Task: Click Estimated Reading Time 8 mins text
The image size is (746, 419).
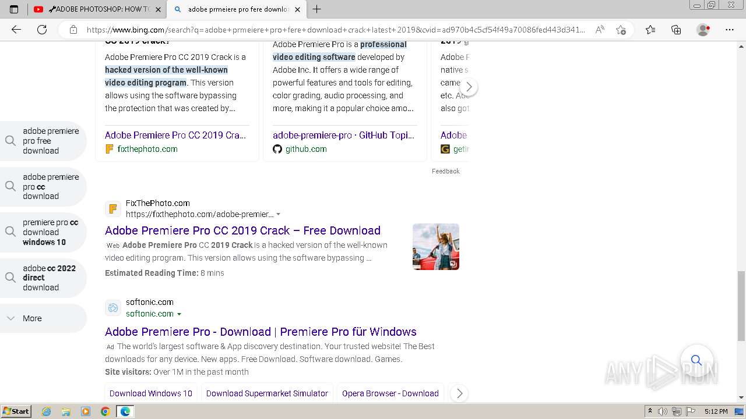Action: tap(164, 273)
